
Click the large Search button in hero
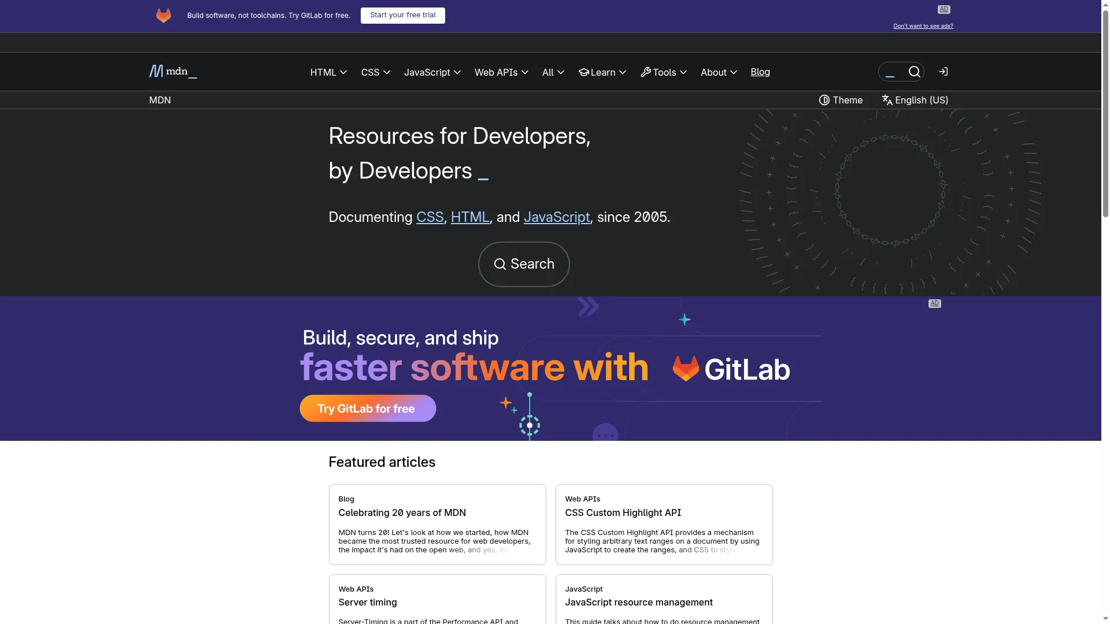524,264
